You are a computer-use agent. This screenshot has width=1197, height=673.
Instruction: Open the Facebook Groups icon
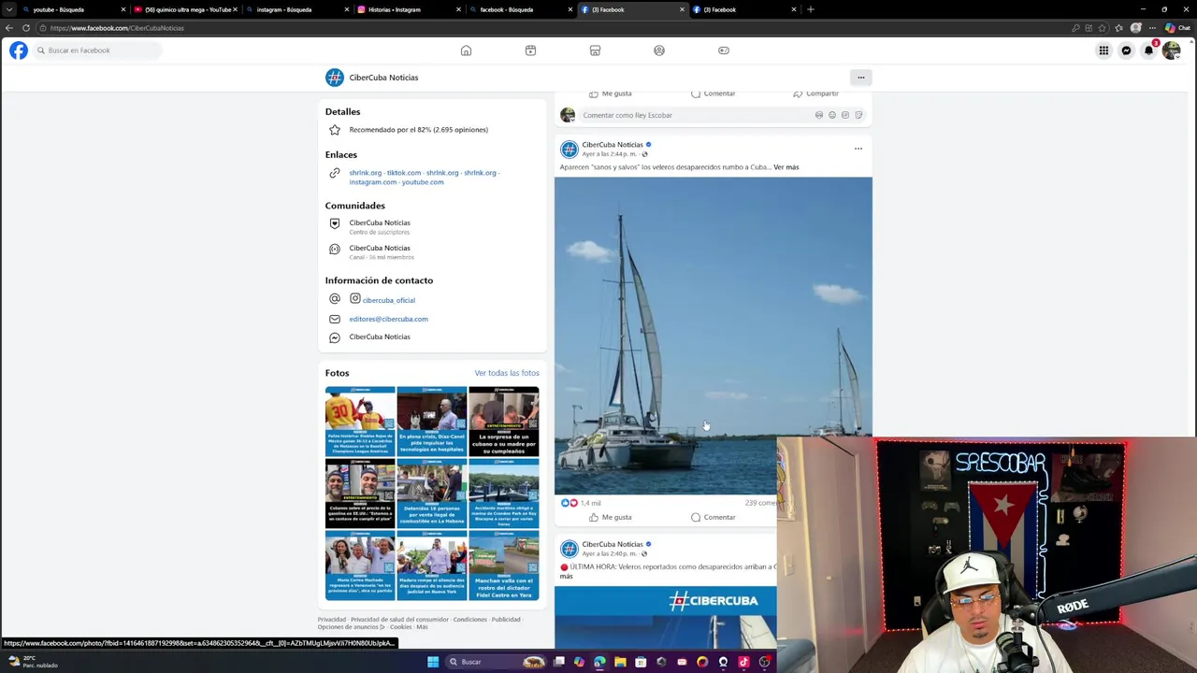[659, 50]
